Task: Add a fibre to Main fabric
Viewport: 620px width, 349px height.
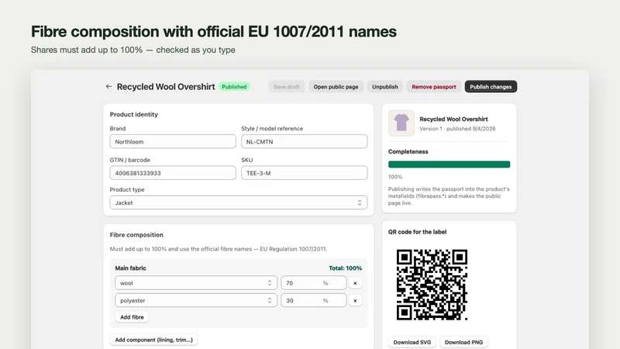Action: [132, 317]
